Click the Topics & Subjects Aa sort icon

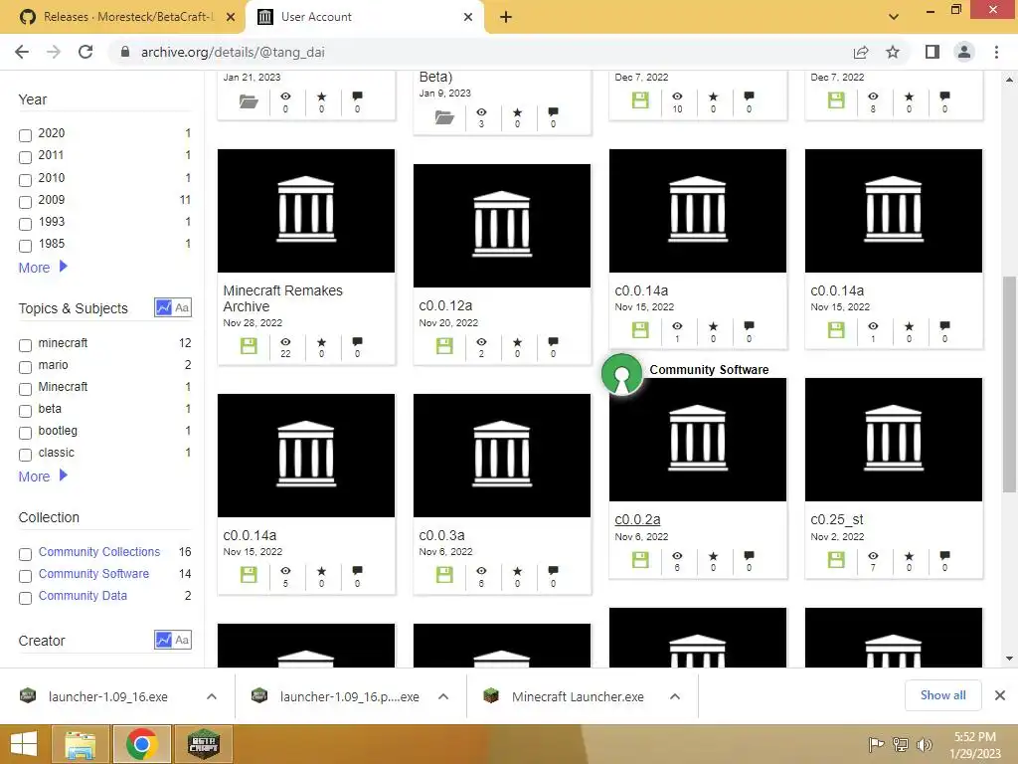tap(182, 307)
